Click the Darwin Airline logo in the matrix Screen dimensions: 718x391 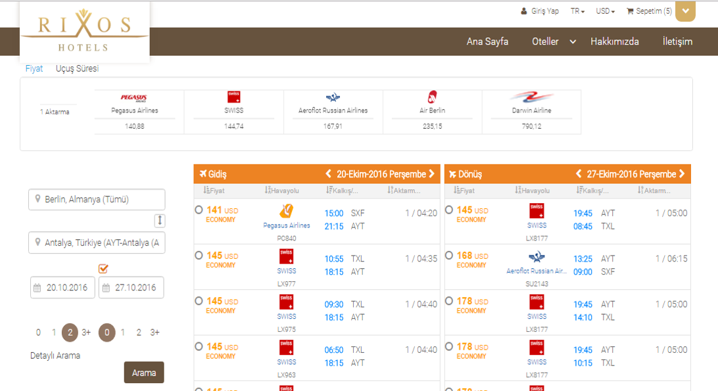(531, 97)
